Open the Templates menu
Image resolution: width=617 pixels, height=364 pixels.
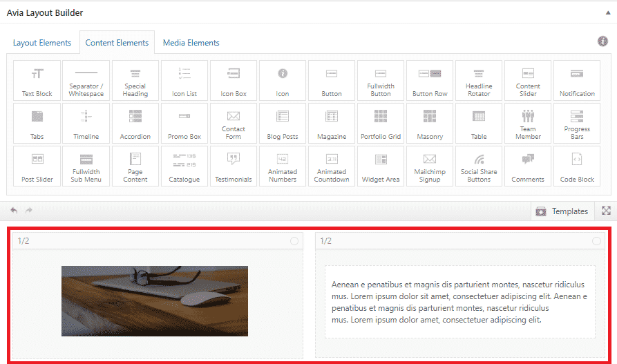coord(562,211)
